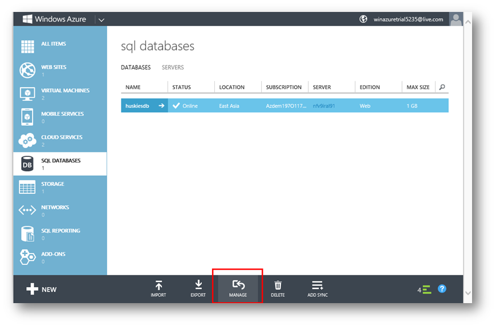This screenshot has height=327, width=496.
Task: Open server link nfv9iral91
Action: coord(324,106)
